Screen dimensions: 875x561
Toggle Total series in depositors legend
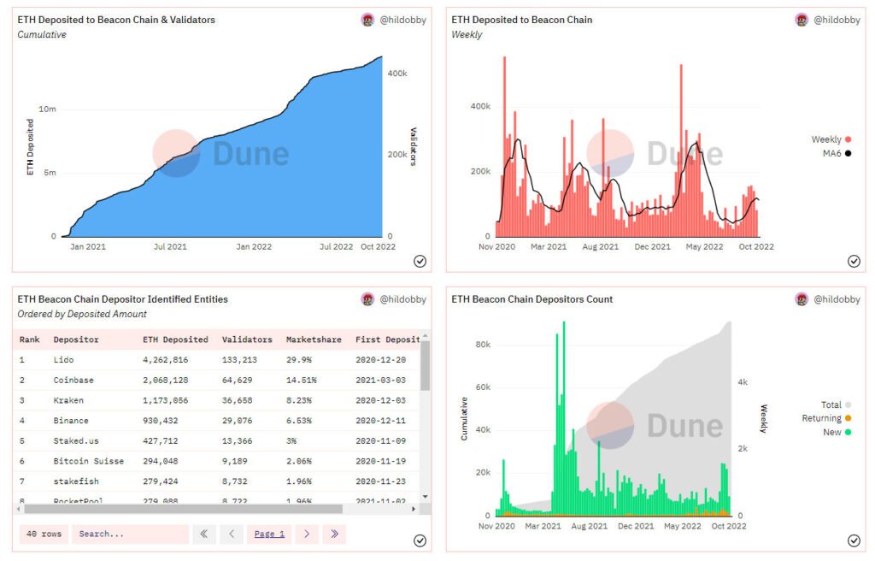click(836, 405)
